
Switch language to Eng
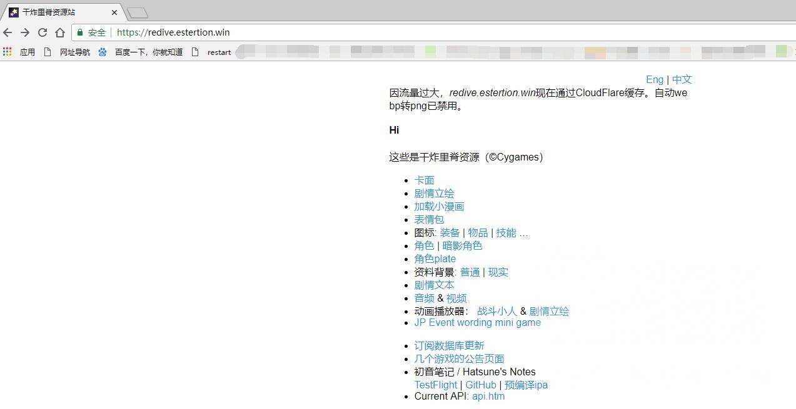click(x=655, y=79)
